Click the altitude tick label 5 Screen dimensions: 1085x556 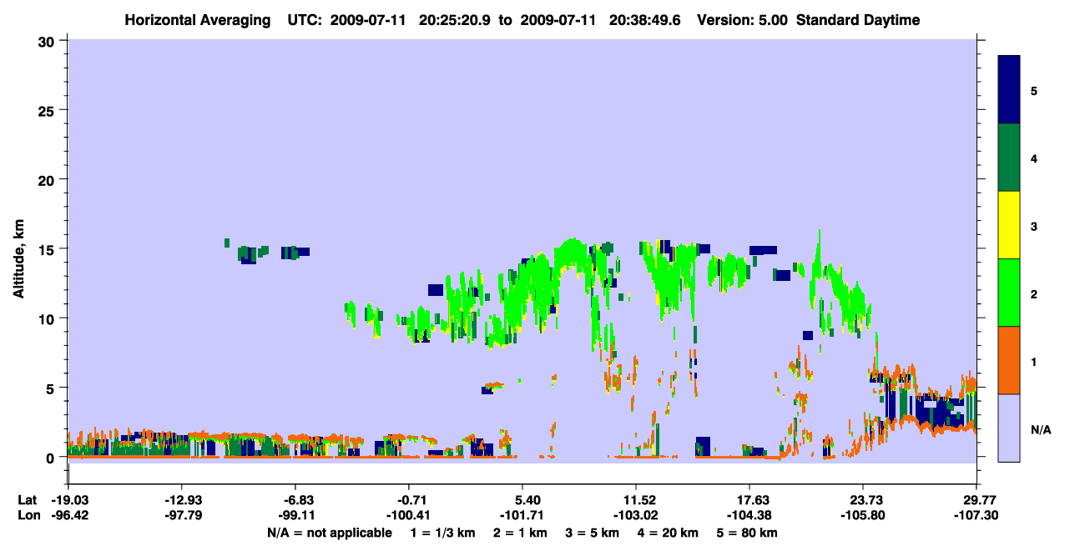53,388
